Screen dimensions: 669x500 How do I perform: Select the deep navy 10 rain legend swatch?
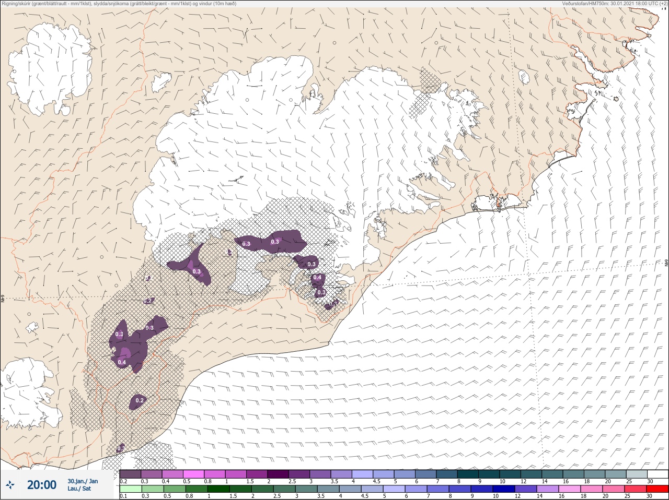coord(504,490)
